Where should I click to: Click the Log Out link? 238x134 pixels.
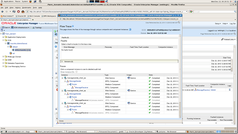coord(233,24)
